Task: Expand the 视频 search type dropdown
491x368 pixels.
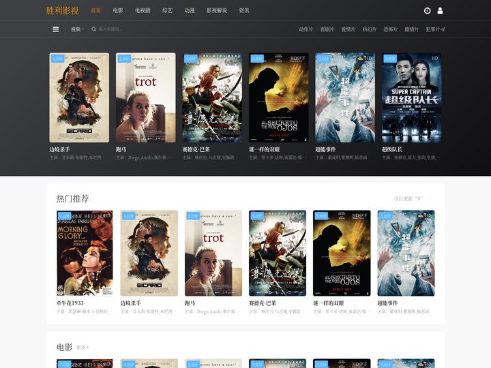Action: (77, 29)
